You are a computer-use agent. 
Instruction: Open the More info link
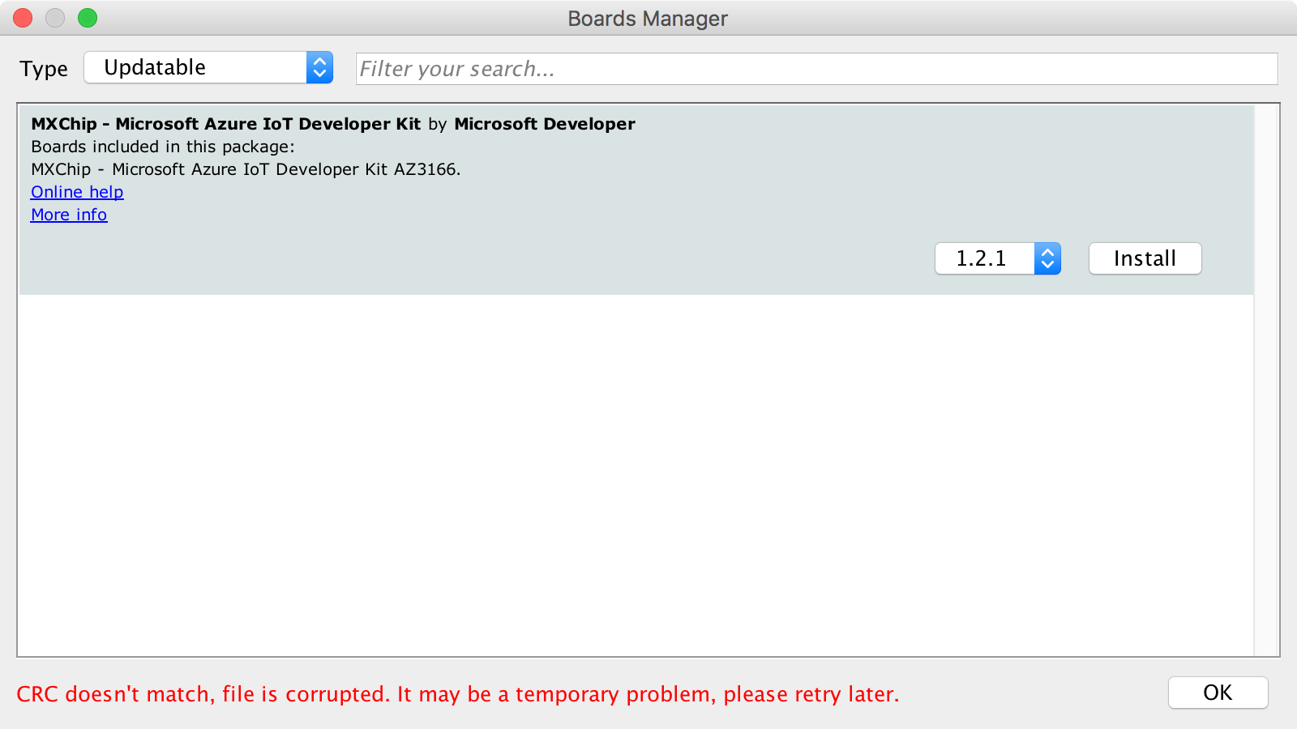pos(68,215)
